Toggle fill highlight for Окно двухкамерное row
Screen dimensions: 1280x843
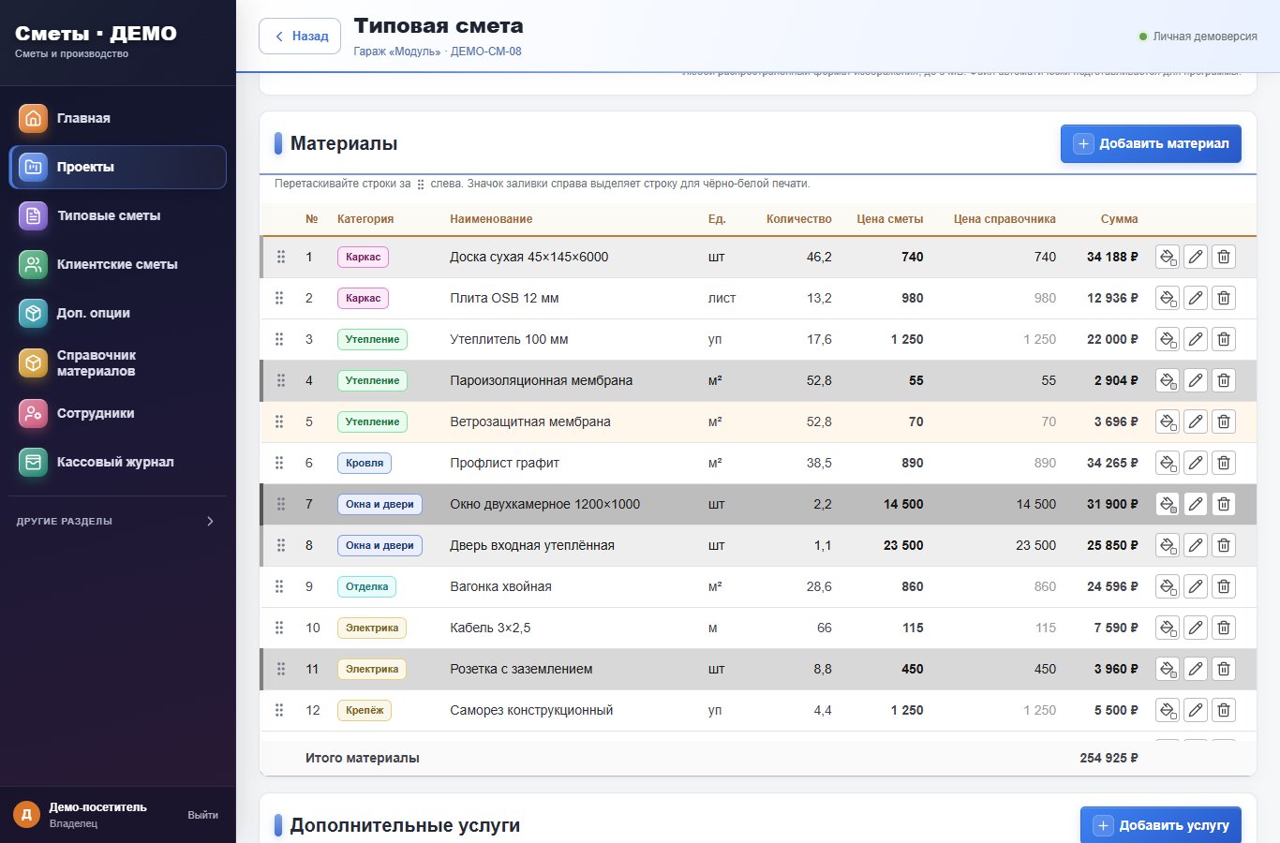(1168, 504)
